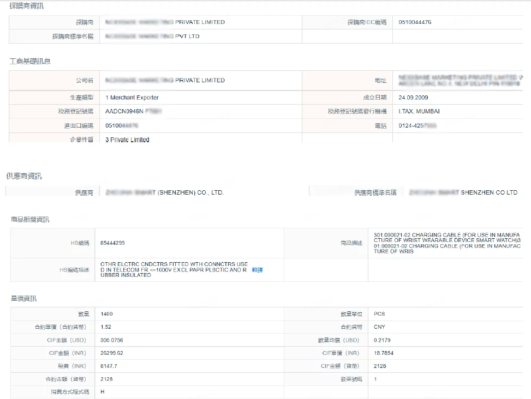Select the consumption method code H

point(102,391)
